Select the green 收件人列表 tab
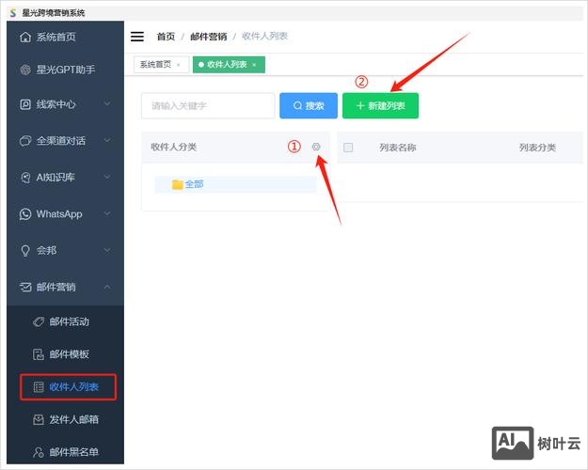 tap(227, 65)
